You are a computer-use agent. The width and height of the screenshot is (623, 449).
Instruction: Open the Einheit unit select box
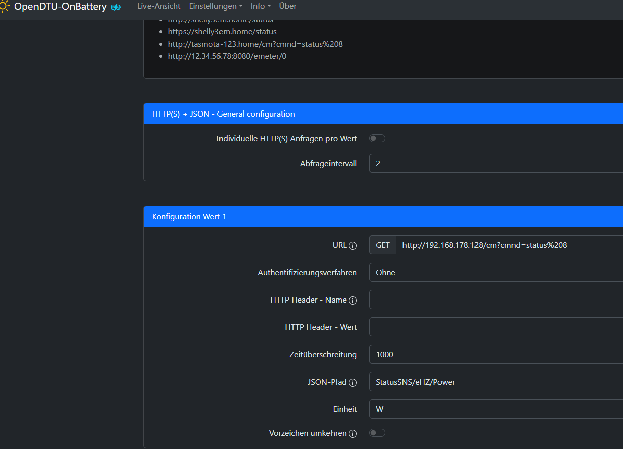click(496, 409)
